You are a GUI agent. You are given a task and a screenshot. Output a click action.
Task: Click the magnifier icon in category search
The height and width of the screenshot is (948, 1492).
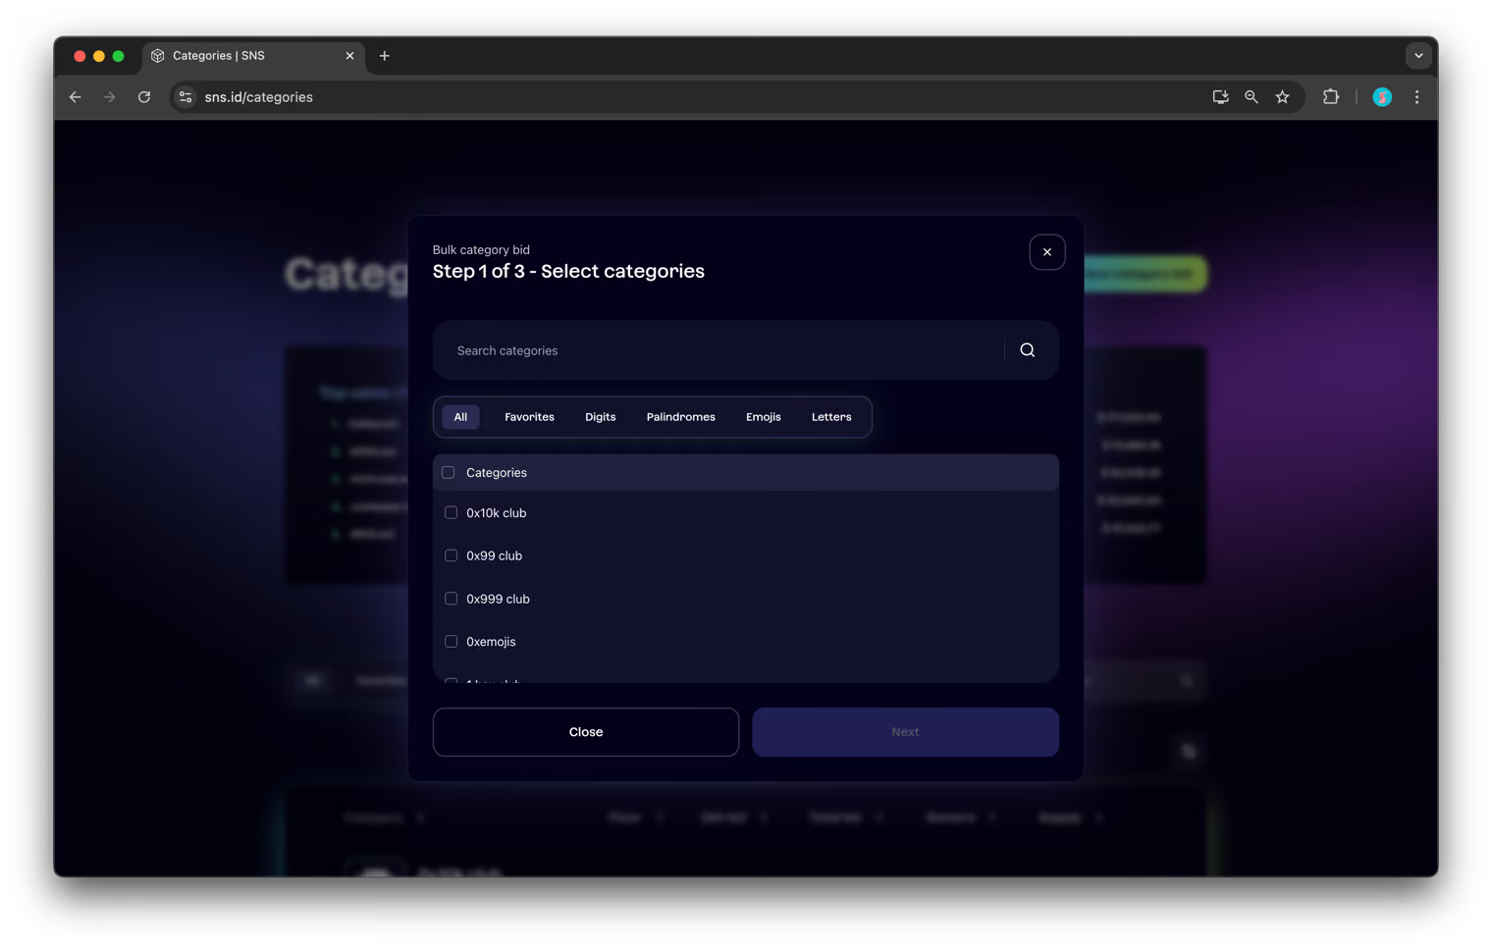(x=1027, y=350)
